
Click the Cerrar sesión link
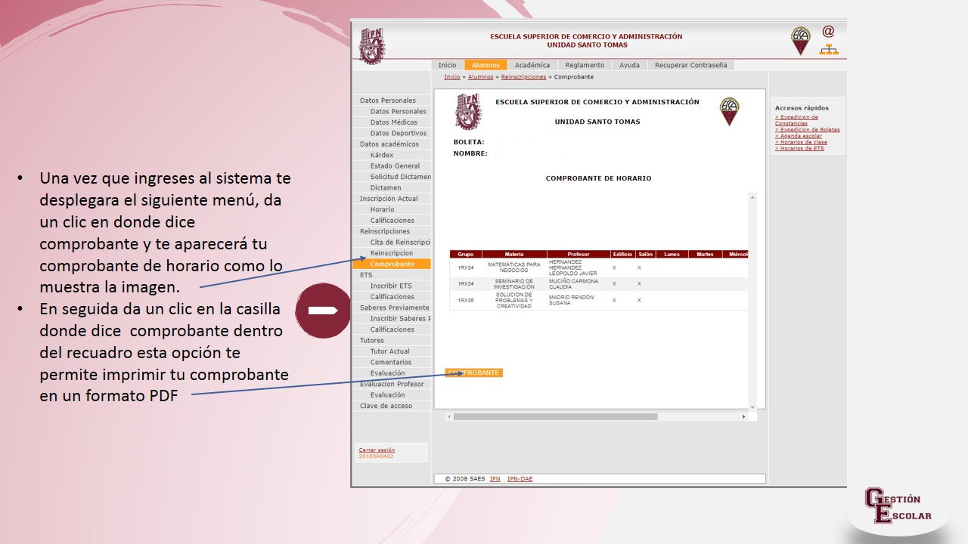[377, 450]
